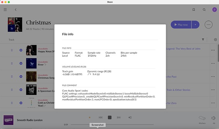
Task: Open the track filter funnel icon
Action: point(203,40)
